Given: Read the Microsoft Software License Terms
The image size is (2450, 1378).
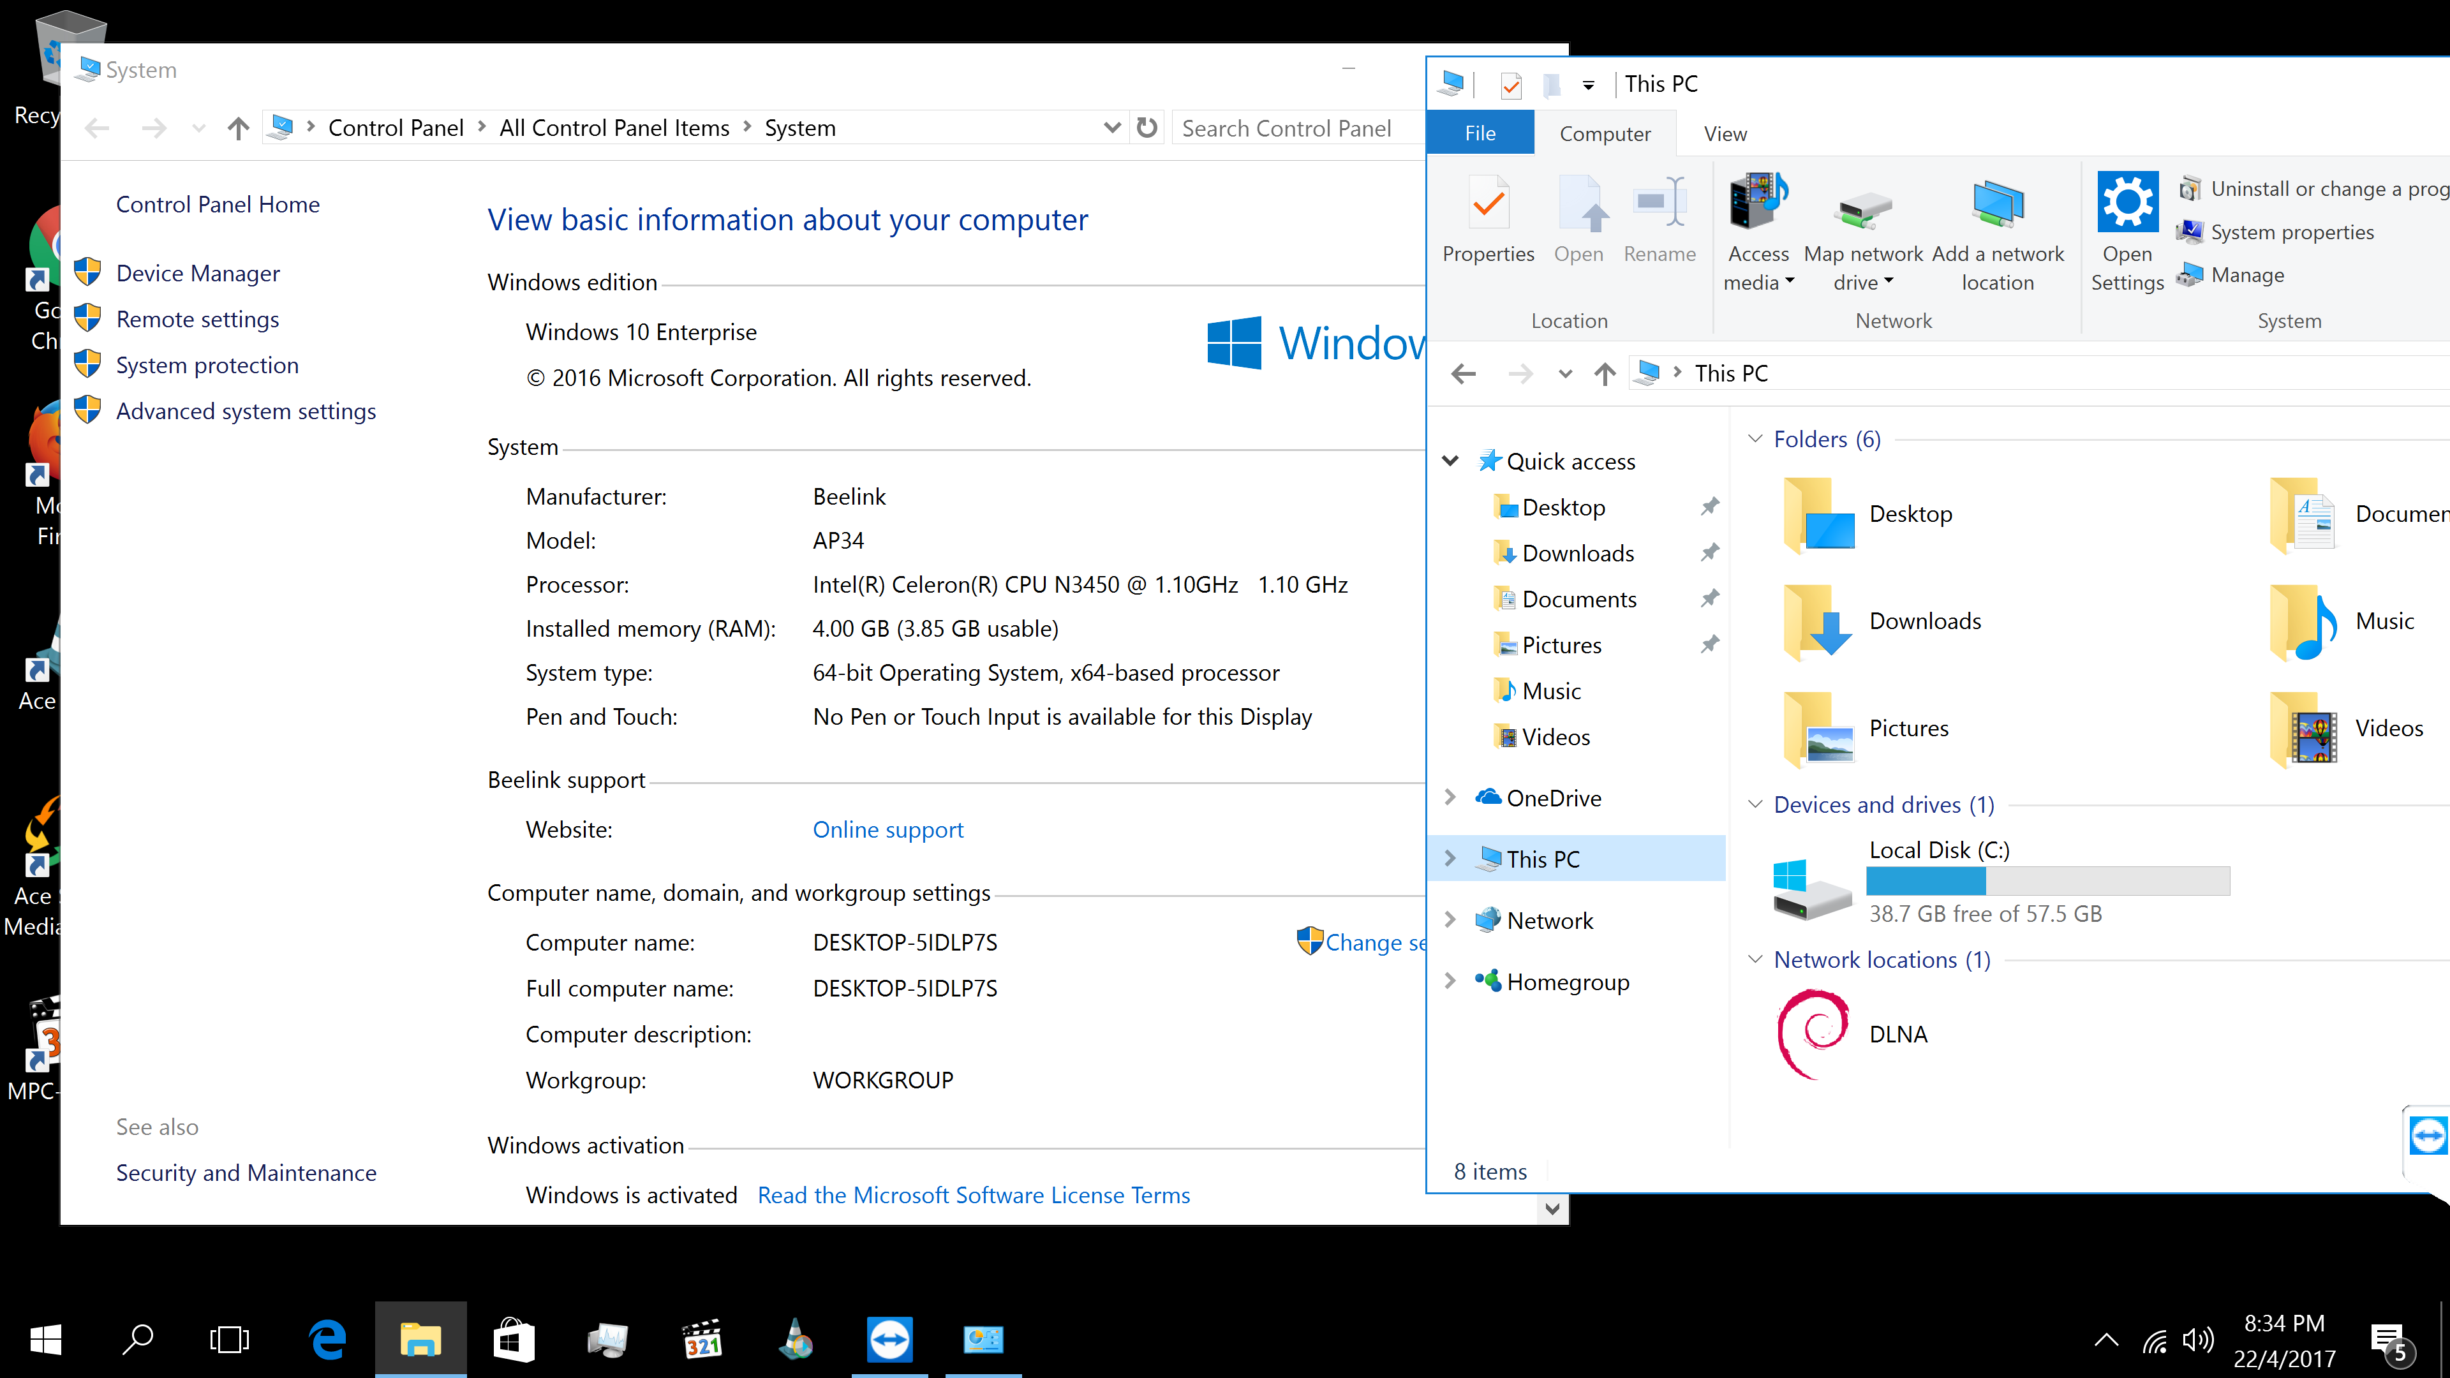Looking at the screenshot, I should (973, 1196).
